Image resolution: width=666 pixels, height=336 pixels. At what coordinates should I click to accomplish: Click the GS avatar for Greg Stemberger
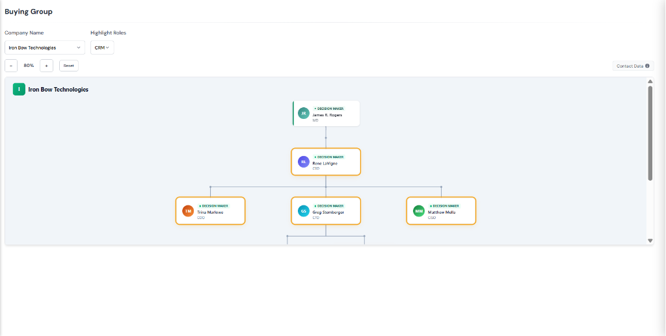[303, 211]
